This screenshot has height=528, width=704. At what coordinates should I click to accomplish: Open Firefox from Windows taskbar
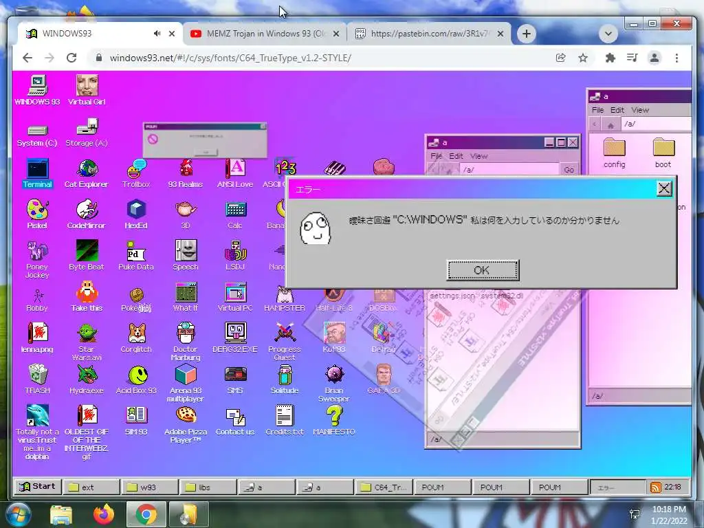click(104, 514)
